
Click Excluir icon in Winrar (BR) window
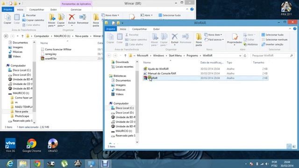click(71, 17)
